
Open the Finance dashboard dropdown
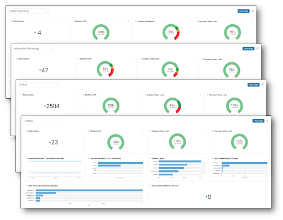44,121
